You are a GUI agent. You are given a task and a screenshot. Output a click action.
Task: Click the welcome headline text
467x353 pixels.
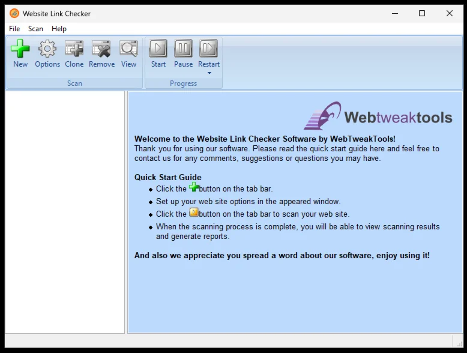click(265, 139)
